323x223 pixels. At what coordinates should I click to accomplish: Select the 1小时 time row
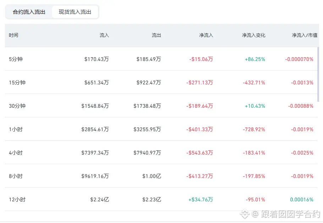pos(161,129)
